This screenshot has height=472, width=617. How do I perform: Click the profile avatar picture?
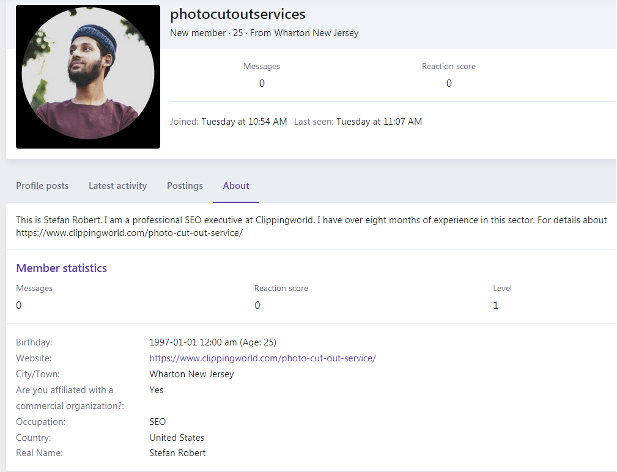88,76
